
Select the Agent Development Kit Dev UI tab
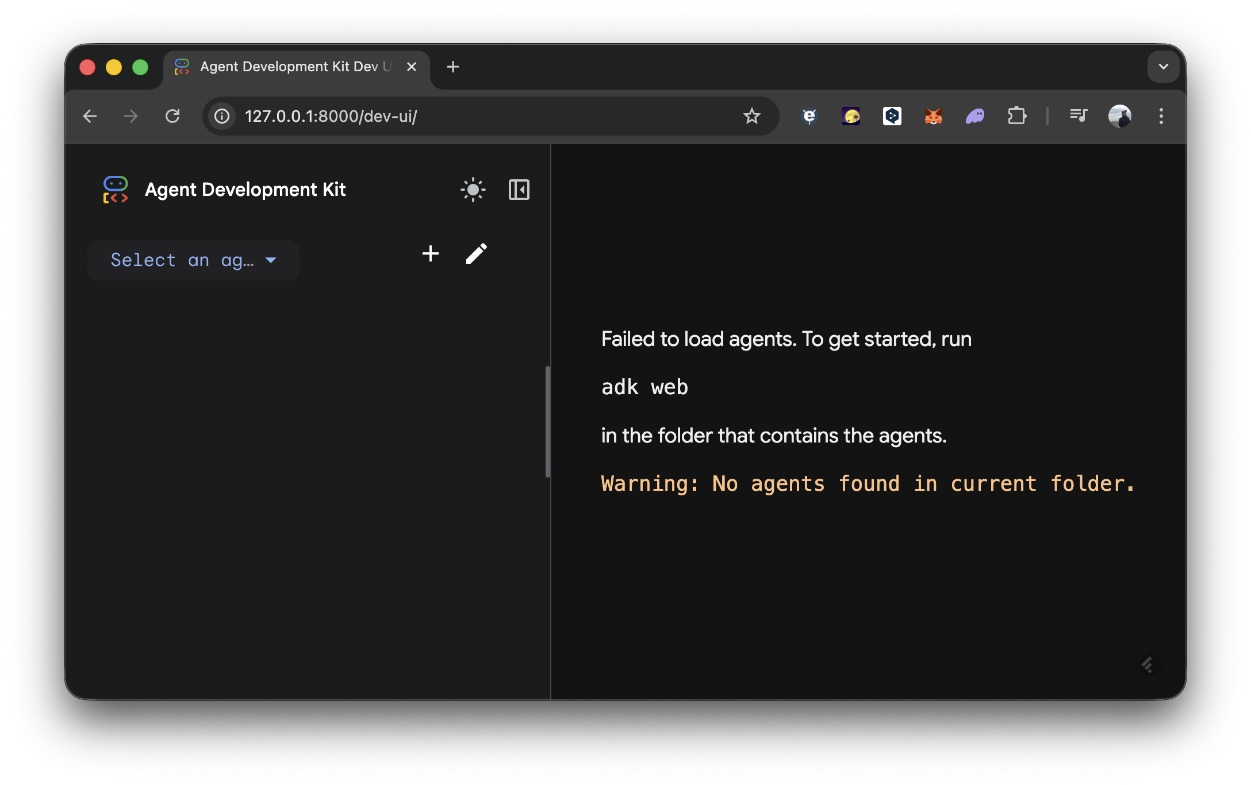tap(287, 67)
